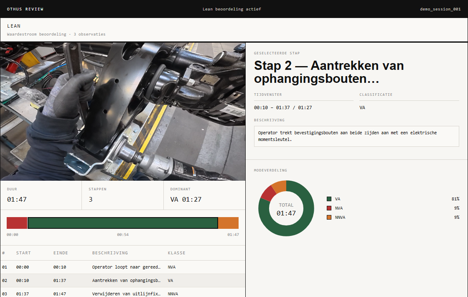Click the OTHUS REVIEW logo text
The width and height of the screenshot is (468, 297).
[x=25, y=9]
